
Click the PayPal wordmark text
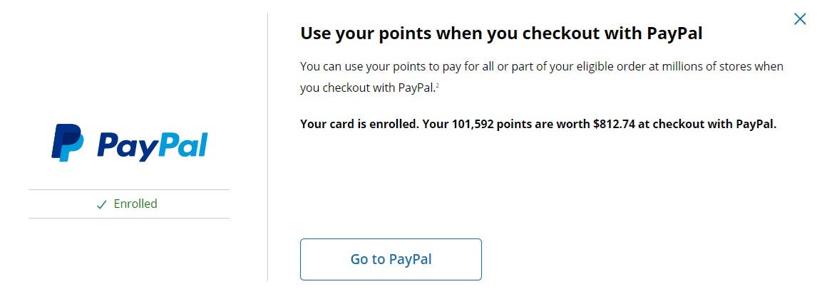(152, 145)
